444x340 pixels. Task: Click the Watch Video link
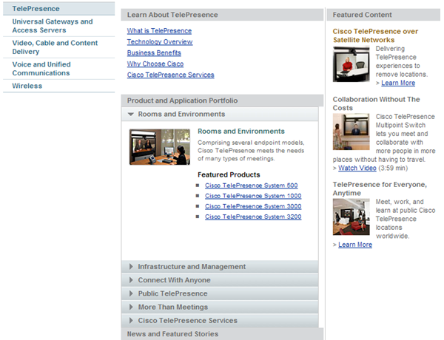[357, 168]
